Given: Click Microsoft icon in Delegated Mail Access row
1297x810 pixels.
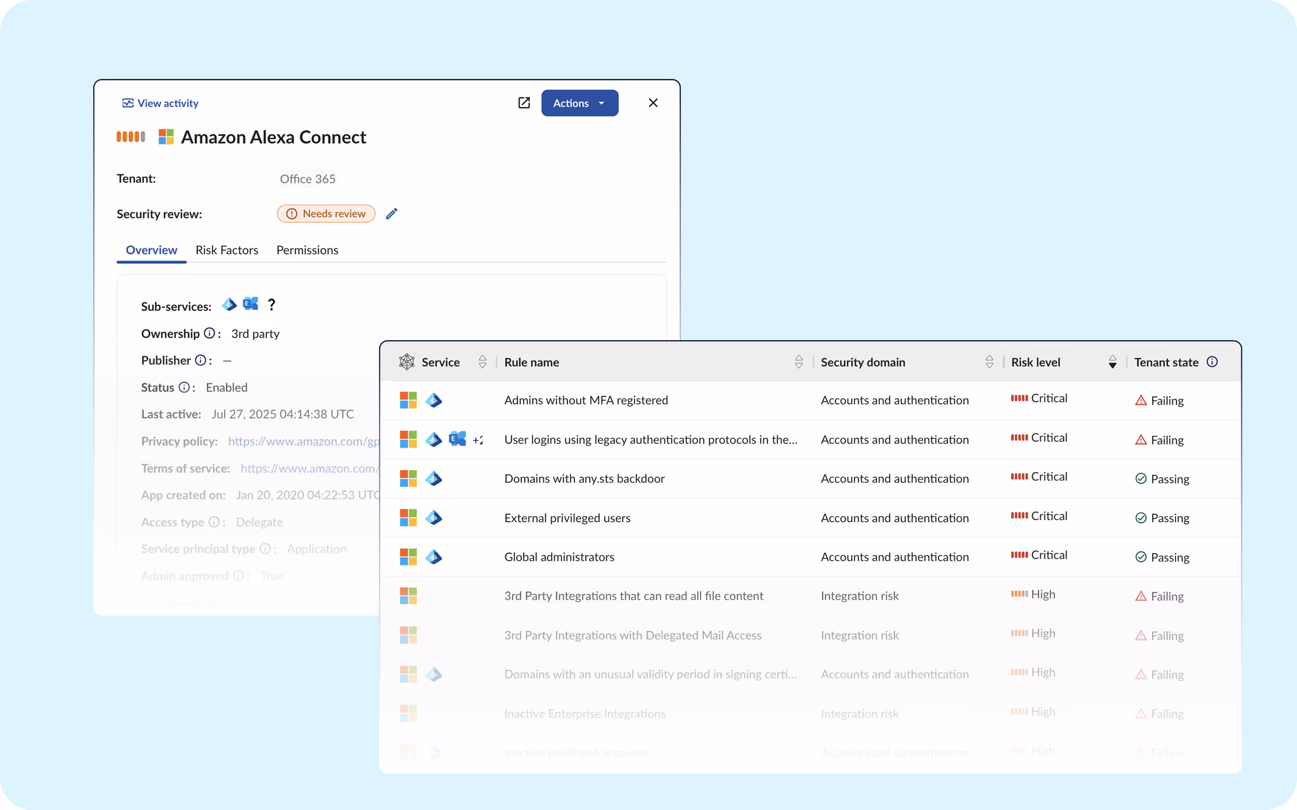Looking at the screenshot, I should pos(408,635).
